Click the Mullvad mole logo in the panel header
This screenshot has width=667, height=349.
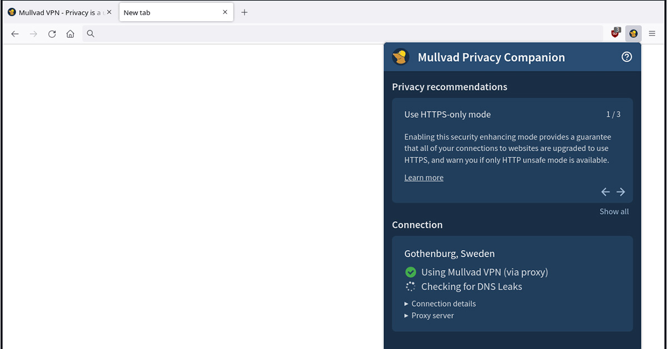pyautogui.click(x=400, y=57)
